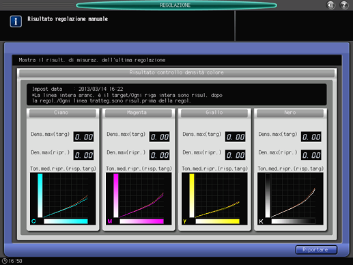Click the REGOLAZIONE title bar
Image resolution: width=353 pixels, height=265 pixels.
176,5
